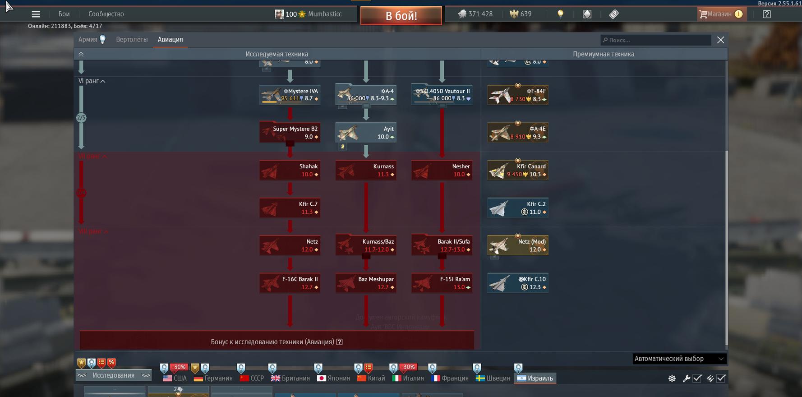Toggle the auto-repair wrench checkbox
Viewport: 802px width, 397px height.
[x=697, y=379]
